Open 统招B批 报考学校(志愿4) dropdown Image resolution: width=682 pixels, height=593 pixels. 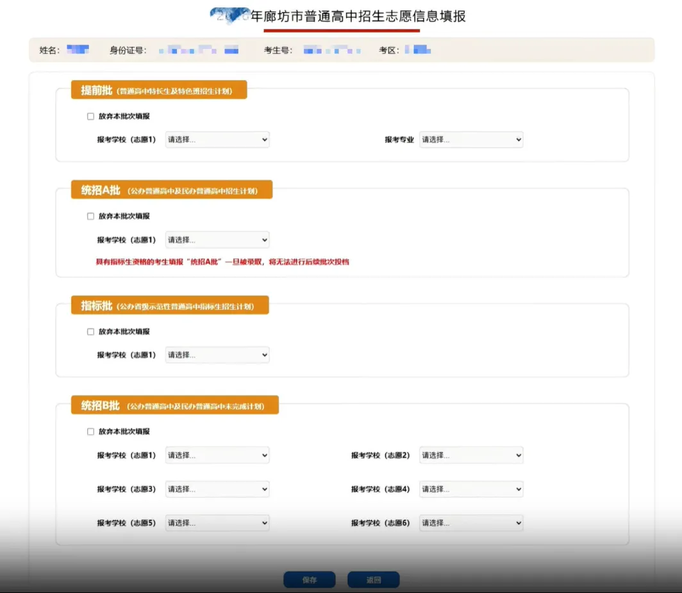471,489
